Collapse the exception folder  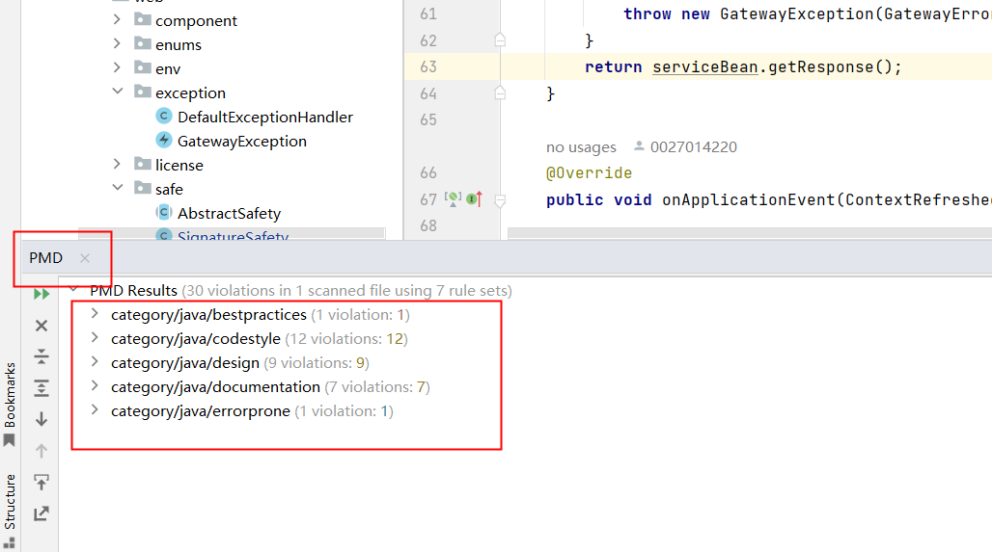click(x=117, y=92)
